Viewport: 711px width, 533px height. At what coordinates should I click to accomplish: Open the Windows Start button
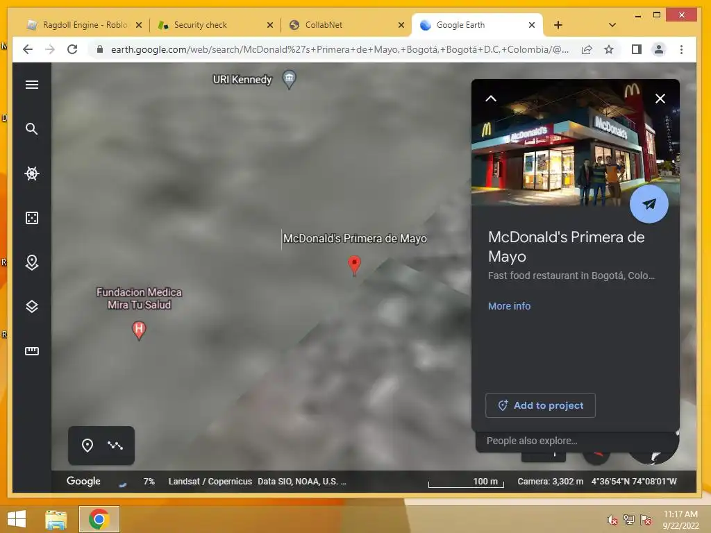click(x=17, y=519)
